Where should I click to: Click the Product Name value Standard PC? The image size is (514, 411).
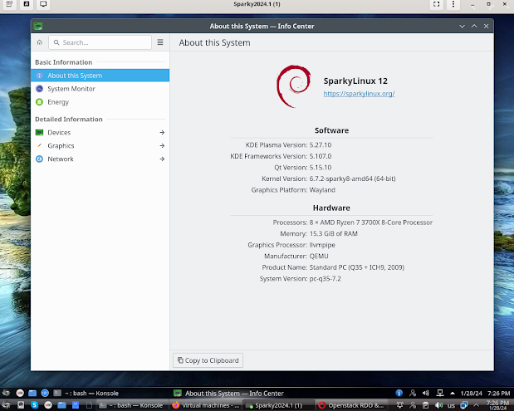357,267
